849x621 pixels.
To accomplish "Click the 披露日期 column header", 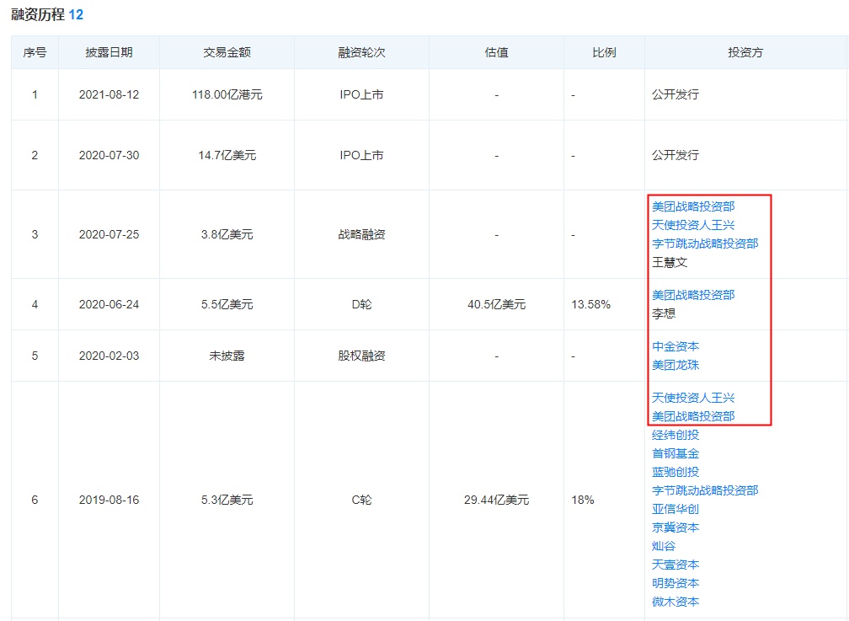I will (x=109, y=52).
